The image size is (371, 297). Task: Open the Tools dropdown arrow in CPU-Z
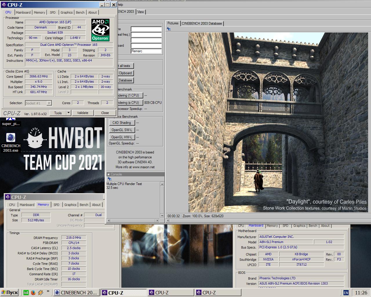(x=68, y=113)
